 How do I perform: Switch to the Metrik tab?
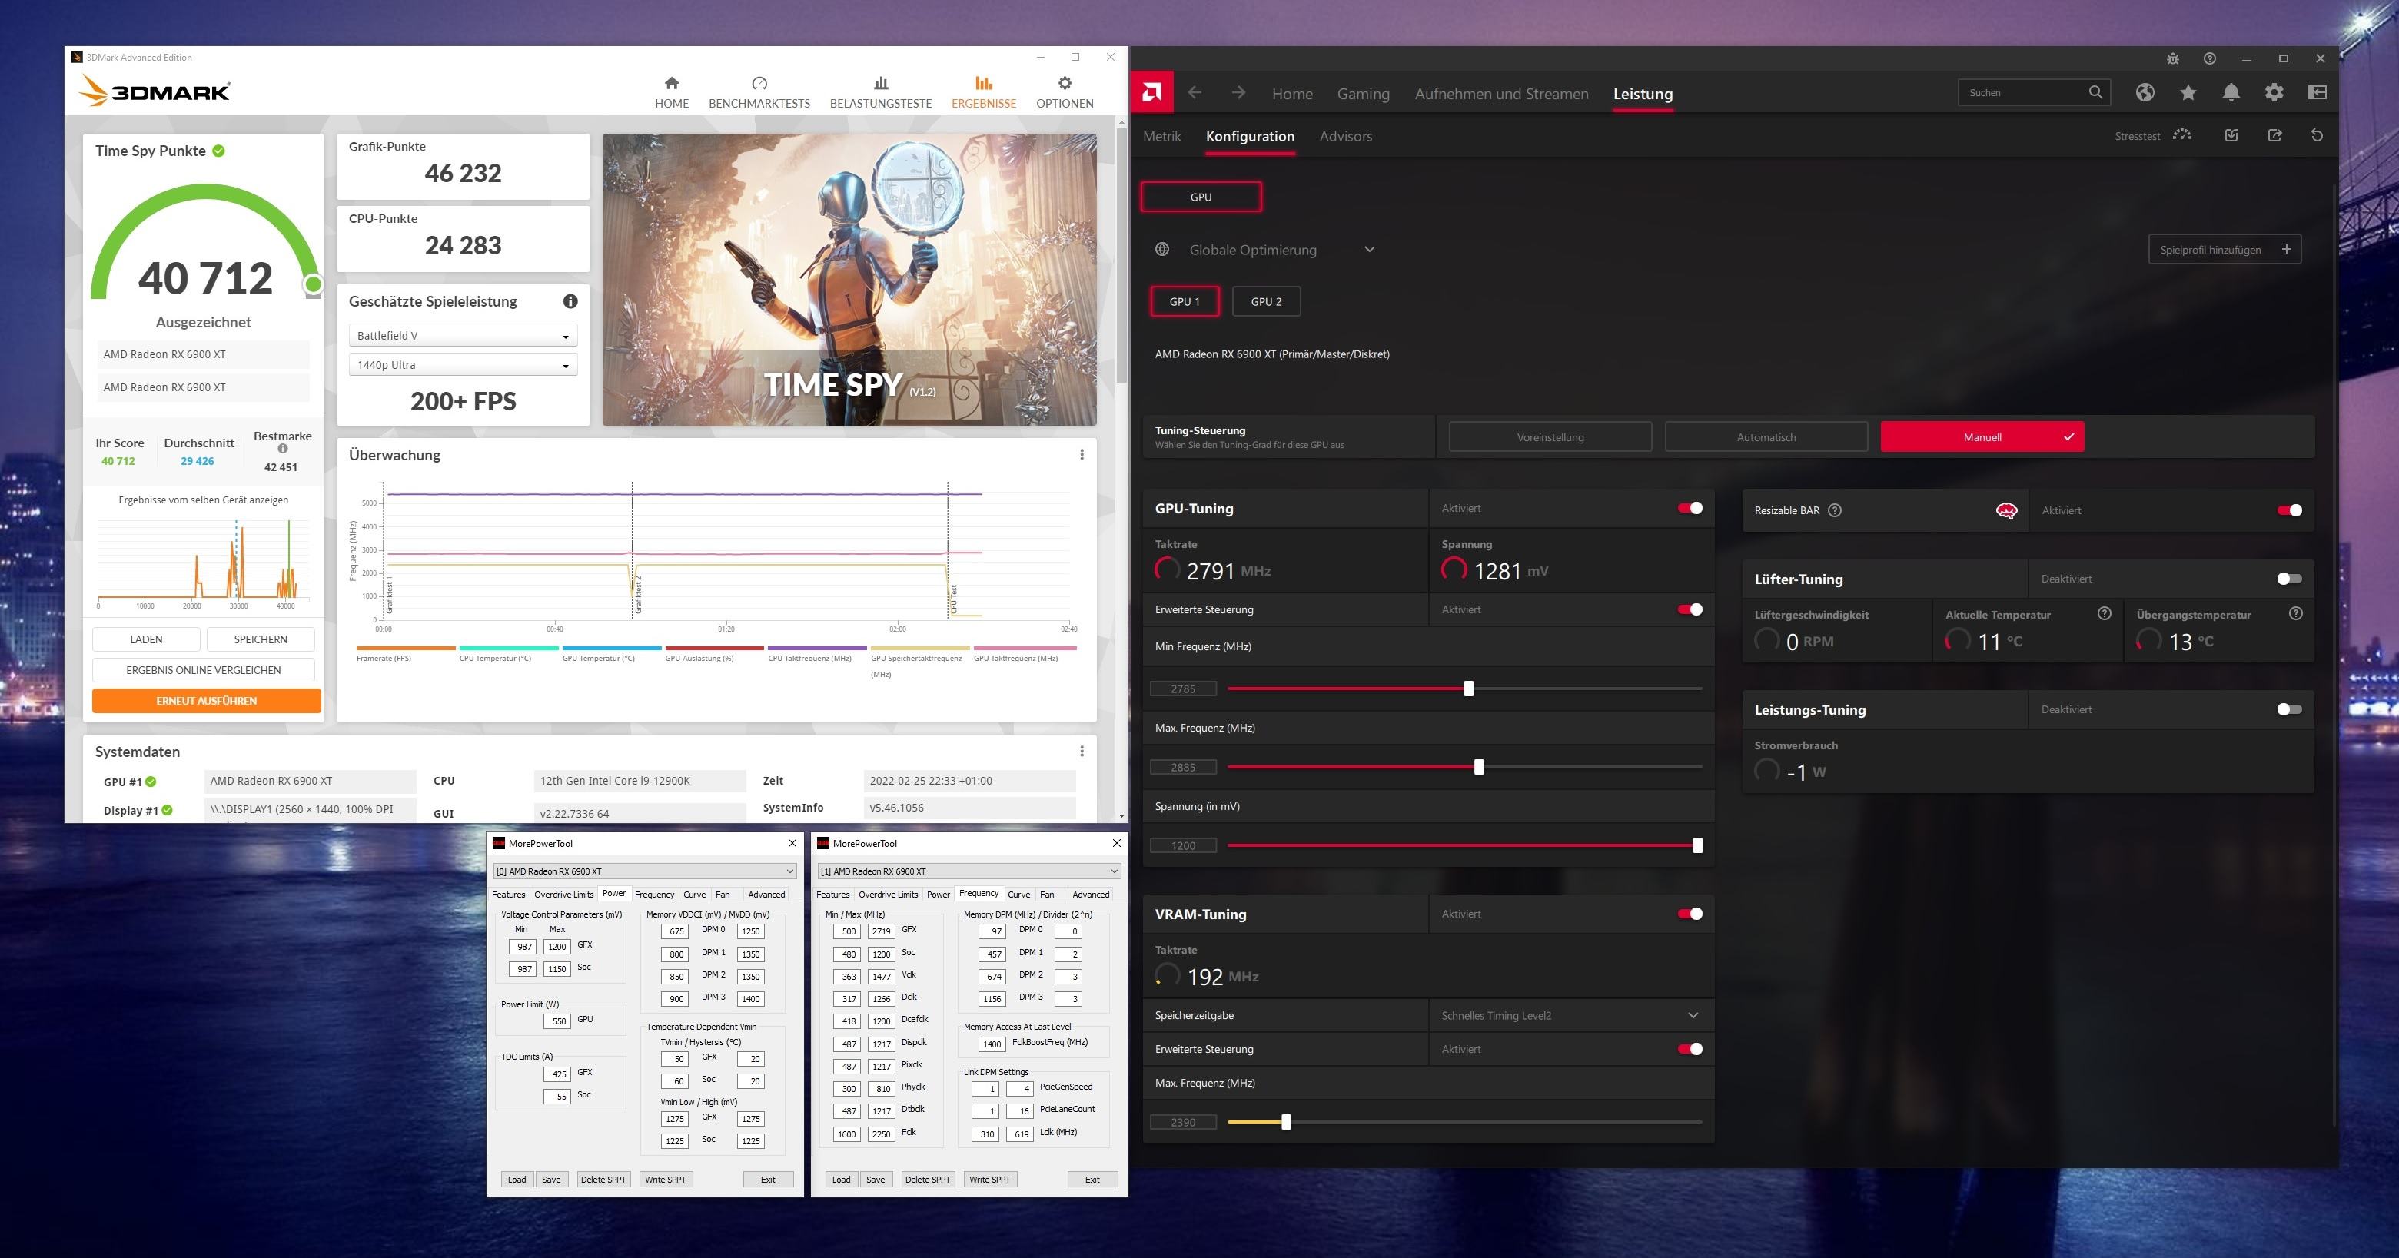[1161, 136]
